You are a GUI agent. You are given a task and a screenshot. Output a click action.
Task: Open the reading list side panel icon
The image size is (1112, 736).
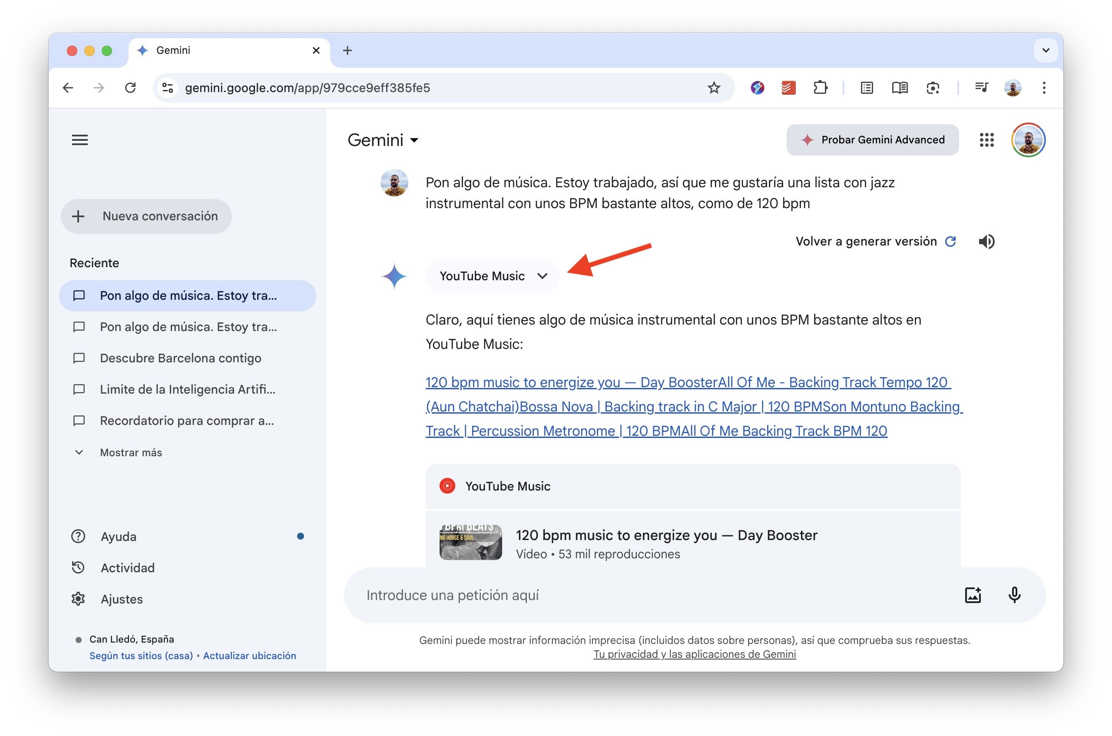coord(867,88)
